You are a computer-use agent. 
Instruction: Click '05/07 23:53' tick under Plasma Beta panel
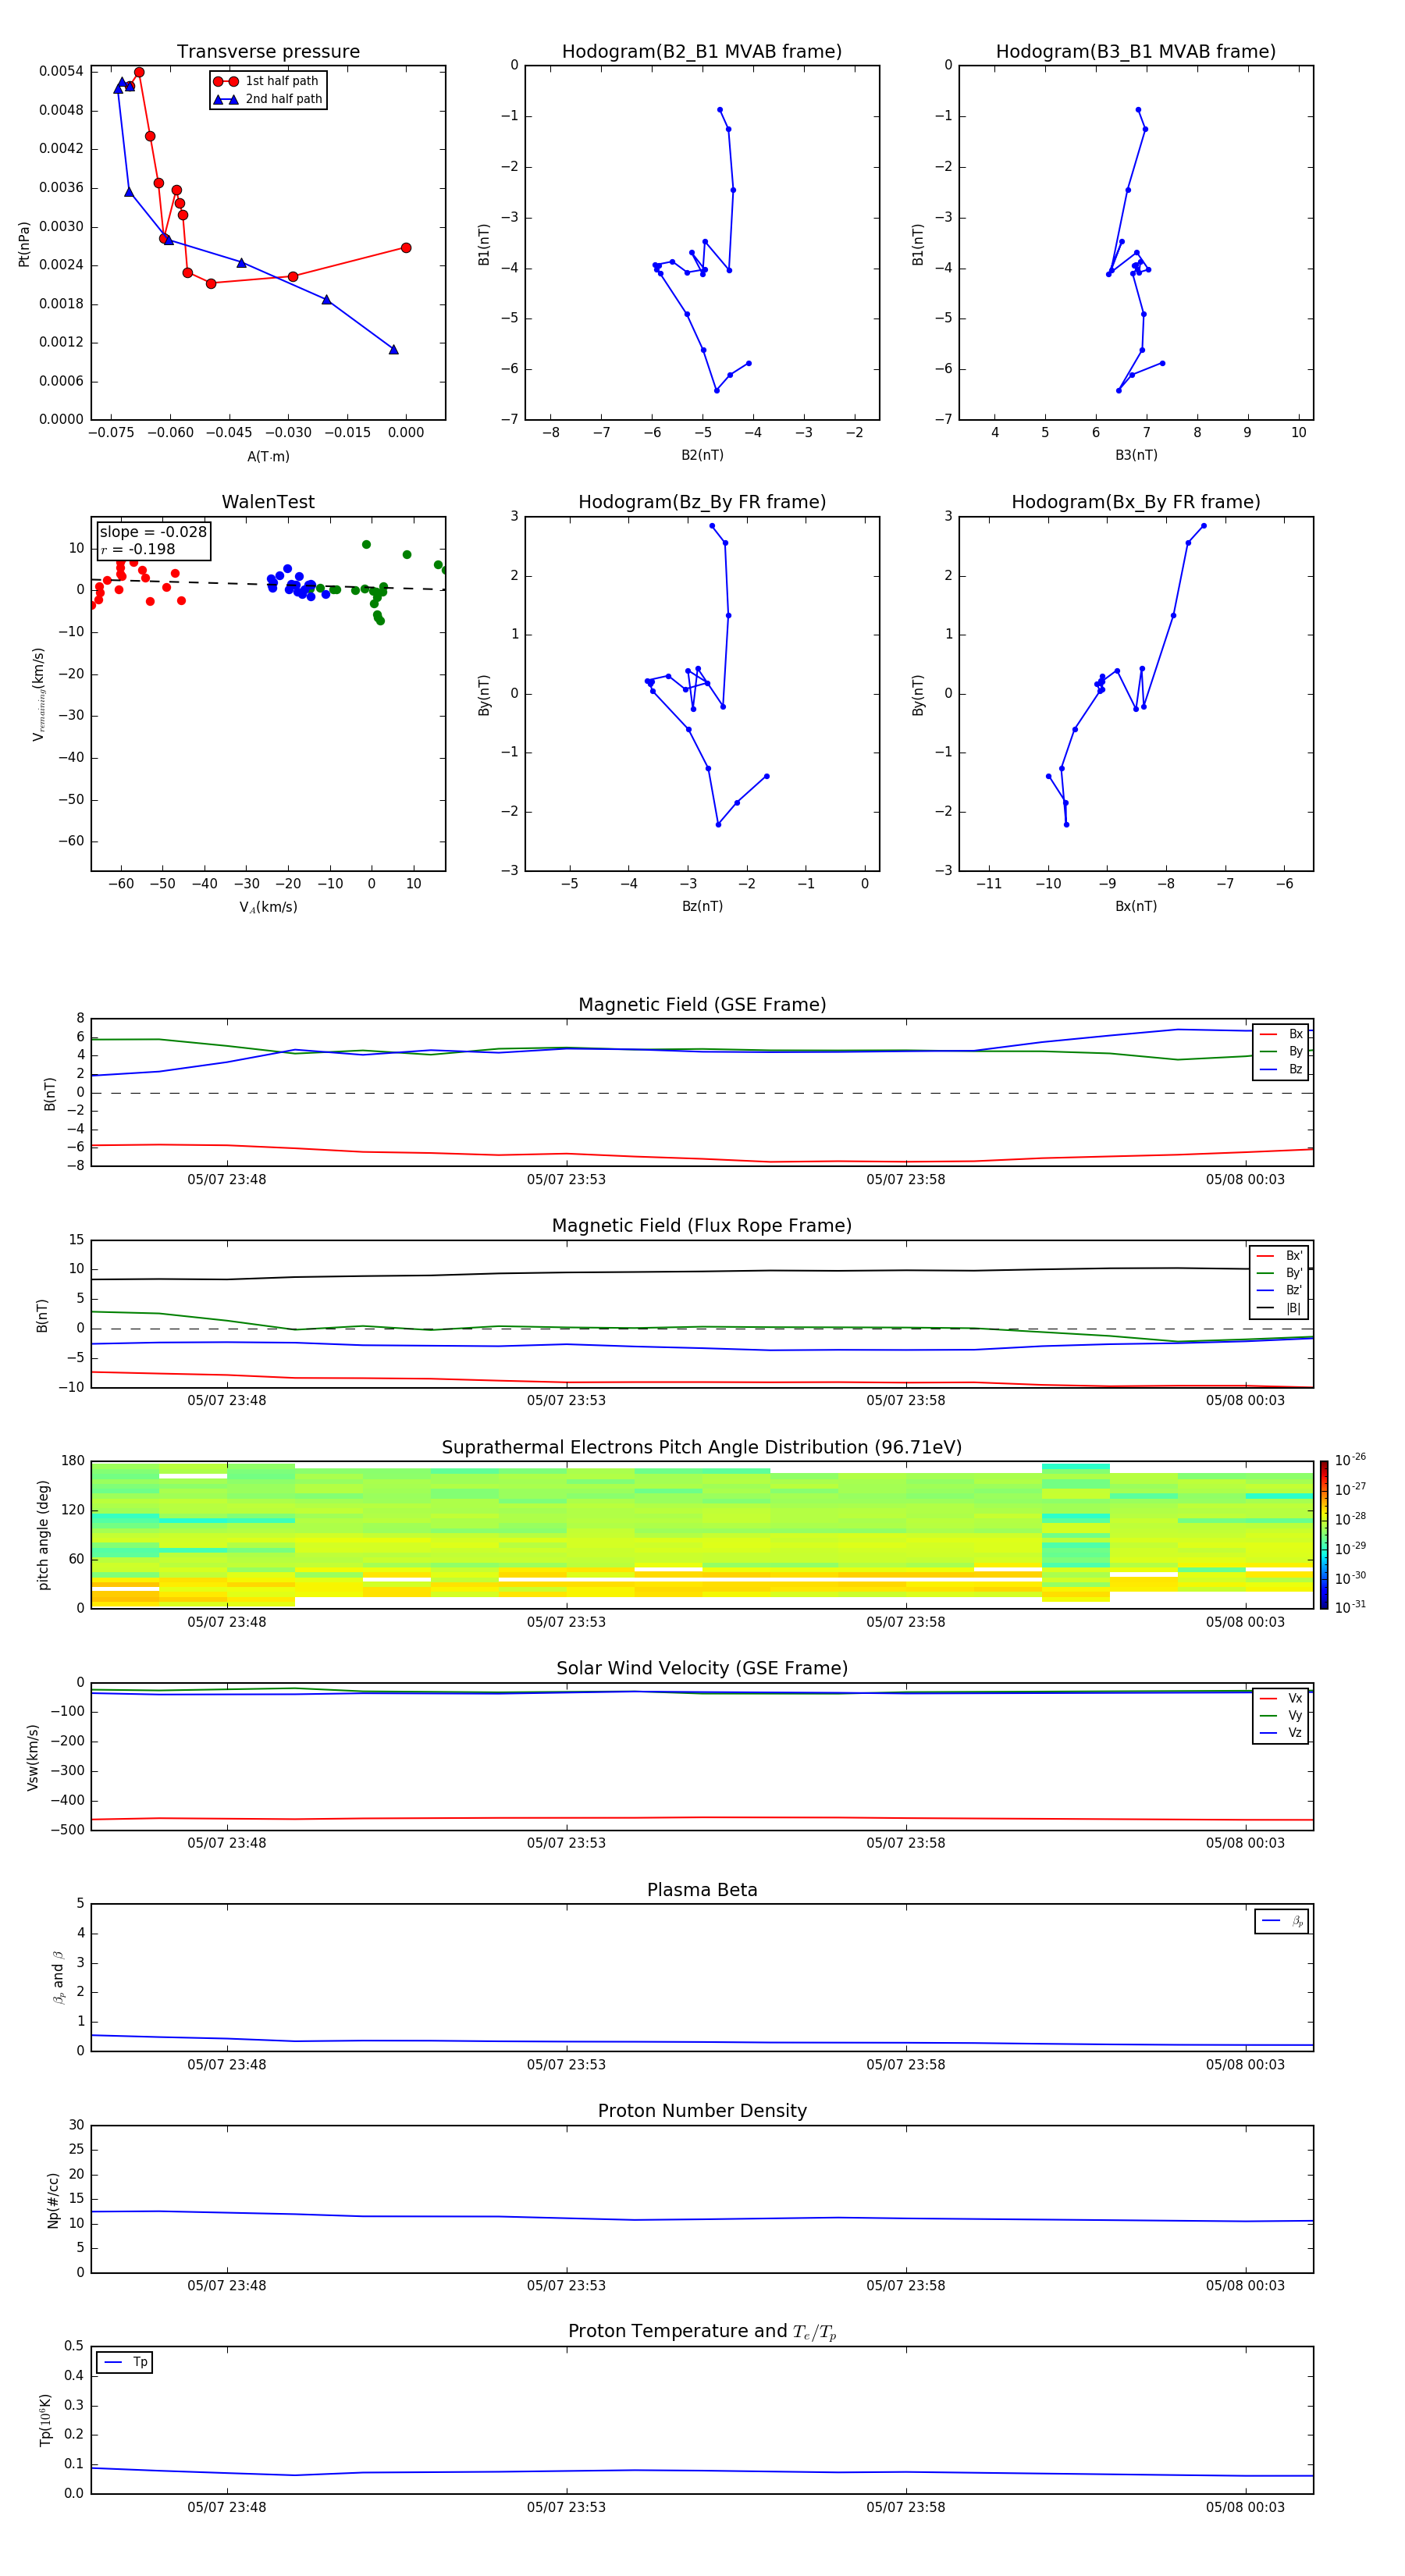coord(566,2064)
